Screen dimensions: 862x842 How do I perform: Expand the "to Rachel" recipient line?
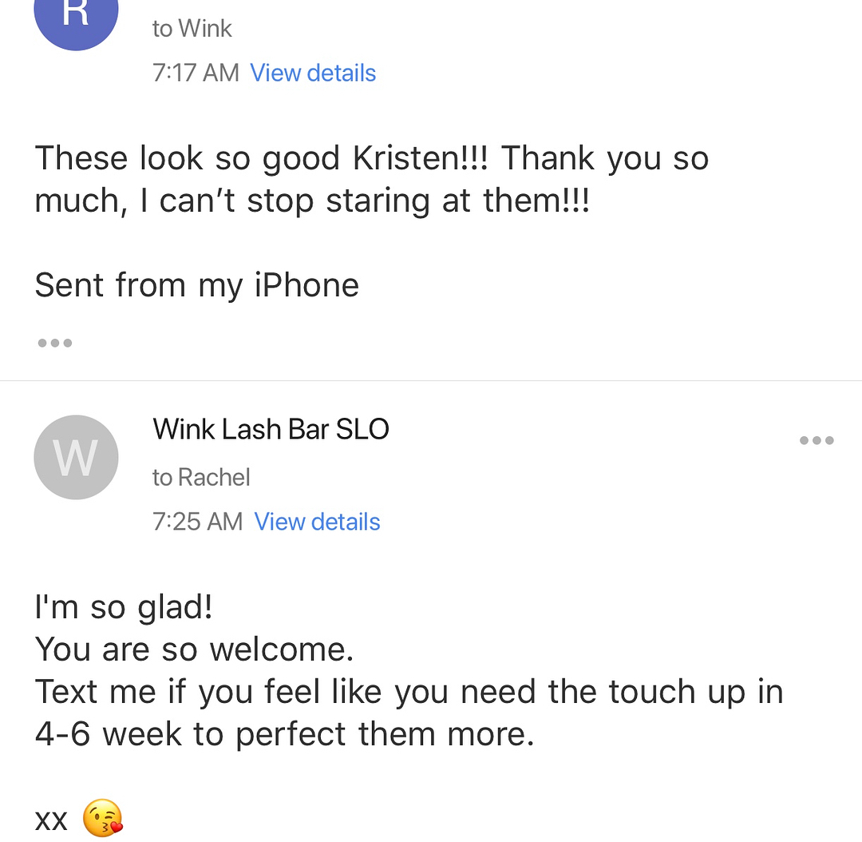pos(201,478)
